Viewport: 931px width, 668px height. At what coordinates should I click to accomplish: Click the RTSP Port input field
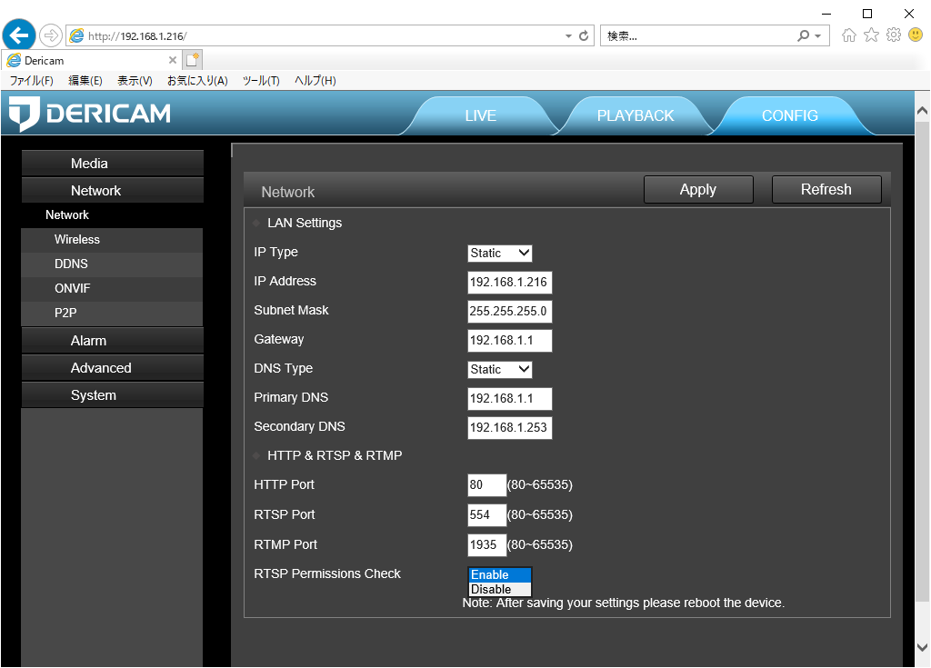[487, 514]
